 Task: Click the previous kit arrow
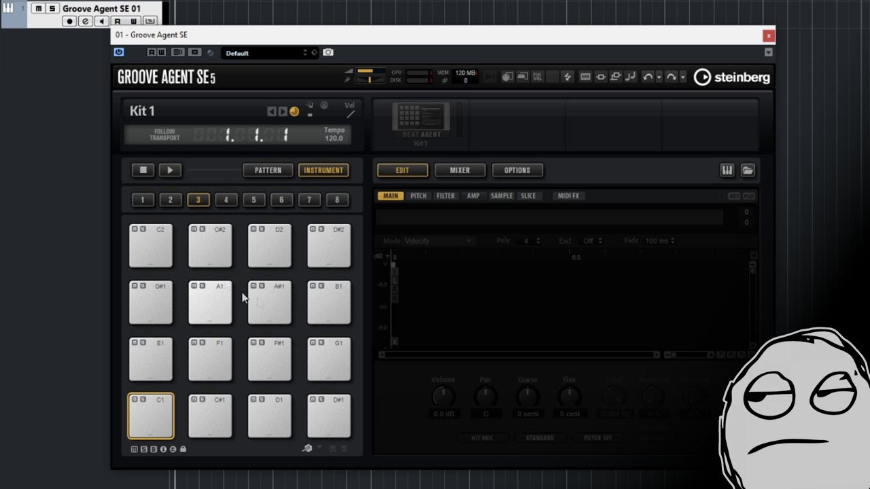pos(272,111)
